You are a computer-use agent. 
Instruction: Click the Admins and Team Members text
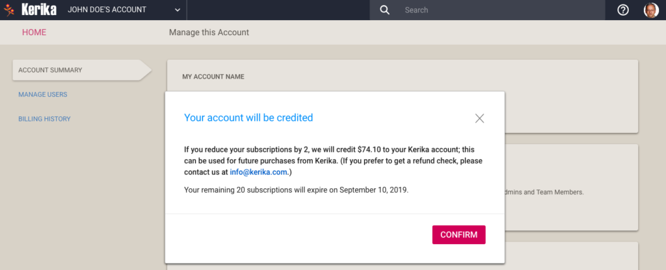tap(544, 192)
